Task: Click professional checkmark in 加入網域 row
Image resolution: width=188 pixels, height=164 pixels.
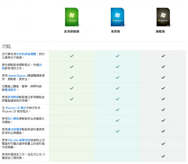Action: [x=117, y=120]
